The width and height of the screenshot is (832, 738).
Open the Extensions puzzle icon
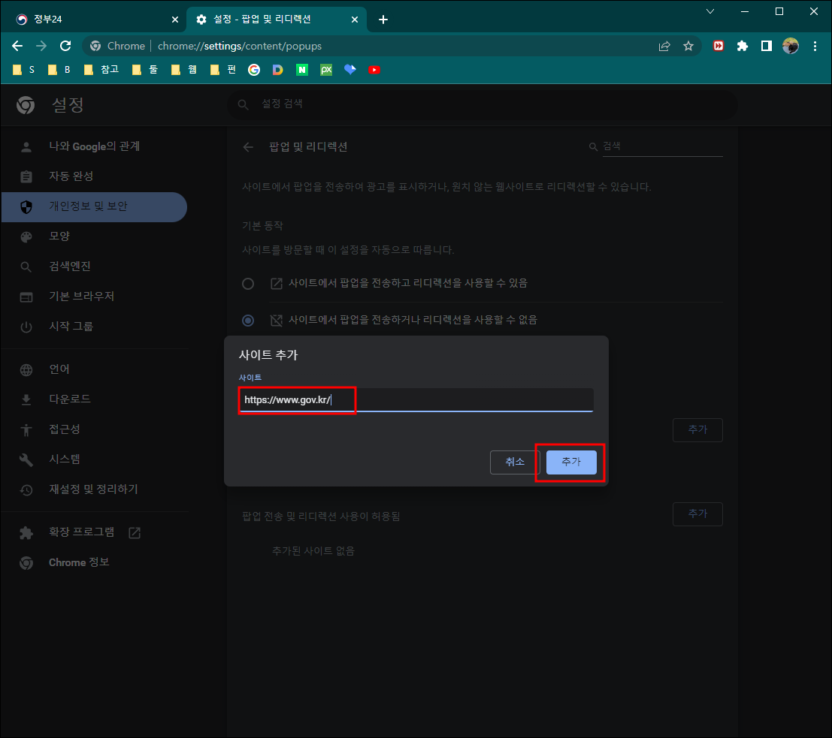(743, 46)
